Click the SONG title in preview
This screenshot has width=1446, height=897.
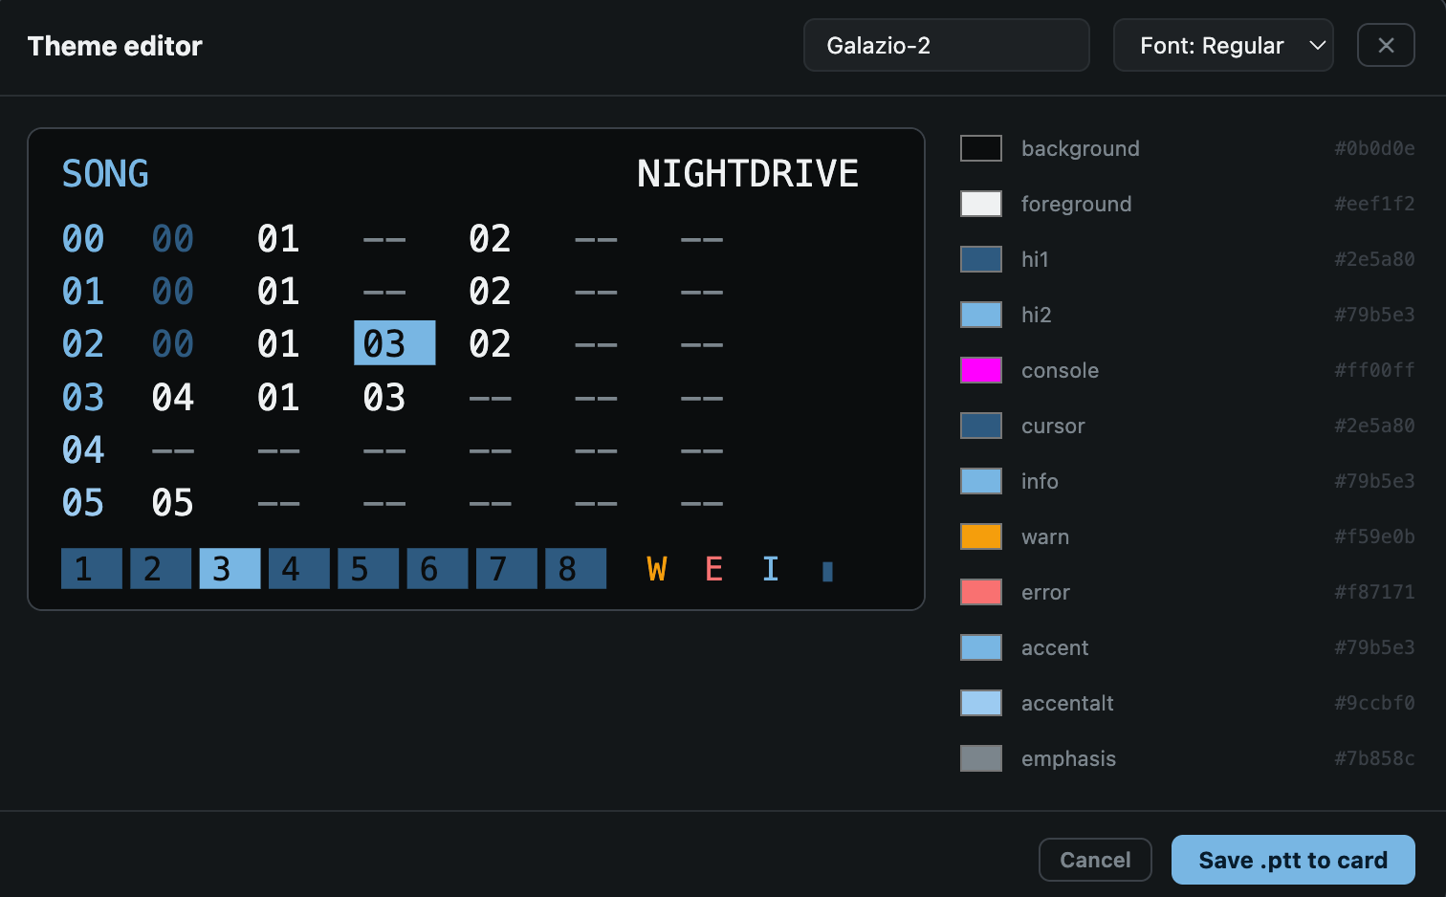(x=105, y=173)
